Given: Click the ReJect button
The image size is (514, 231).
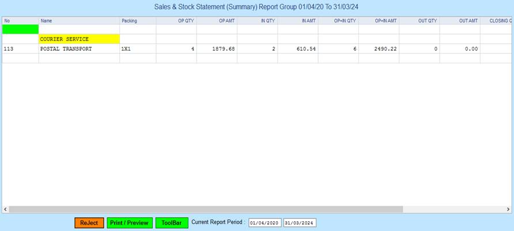Looking at the screenshot, I should click(89, 223).
